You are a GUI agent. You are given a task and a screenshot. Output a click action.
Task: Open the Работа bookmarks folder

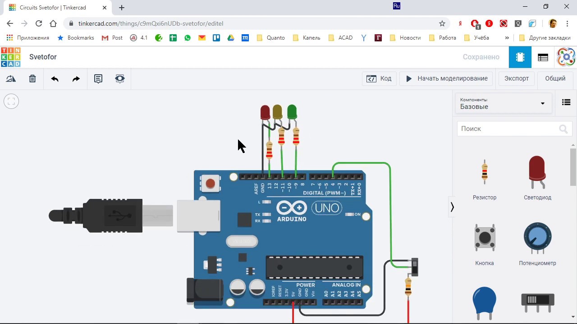coord(443,38)
